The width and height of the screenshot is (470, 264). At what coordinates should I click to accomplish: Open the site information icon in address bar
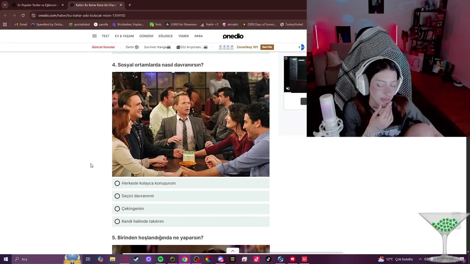coord(33,15)
